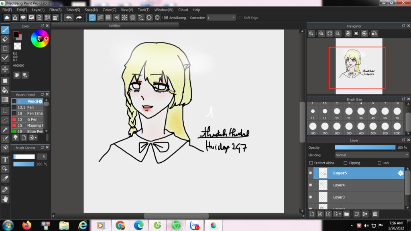The height and width of the screenshot is (231, 411).
Task: Enable Protect Alpha checkbox
Action: [311, 163]
